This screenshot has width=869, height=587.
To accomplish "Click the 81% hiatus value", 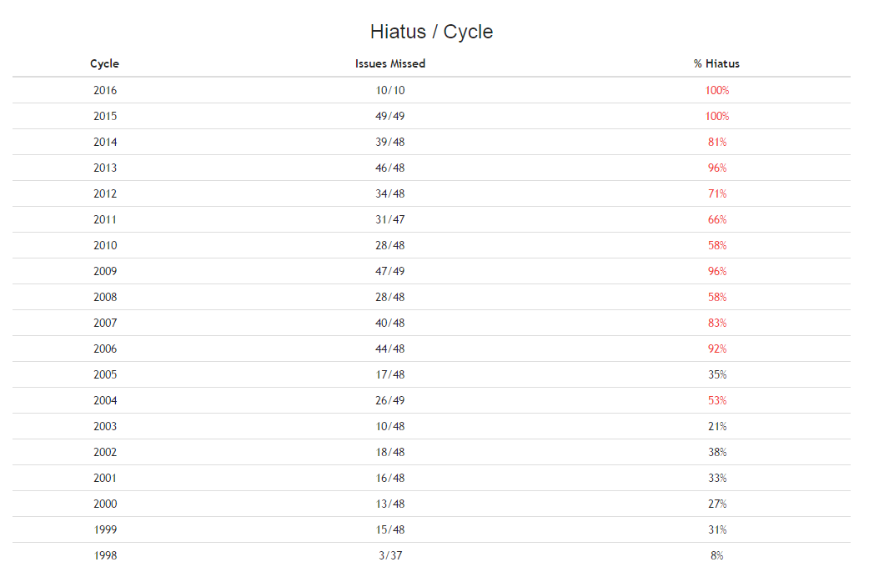I will (x=717, y=143).
